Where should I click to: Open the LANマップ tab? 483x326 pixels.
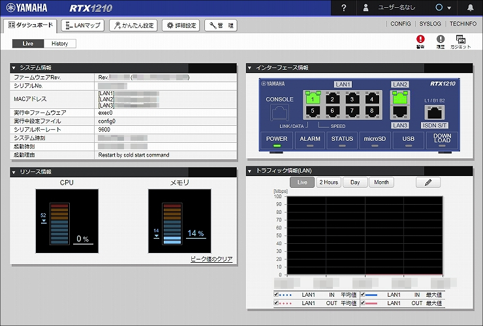(82, 25)
